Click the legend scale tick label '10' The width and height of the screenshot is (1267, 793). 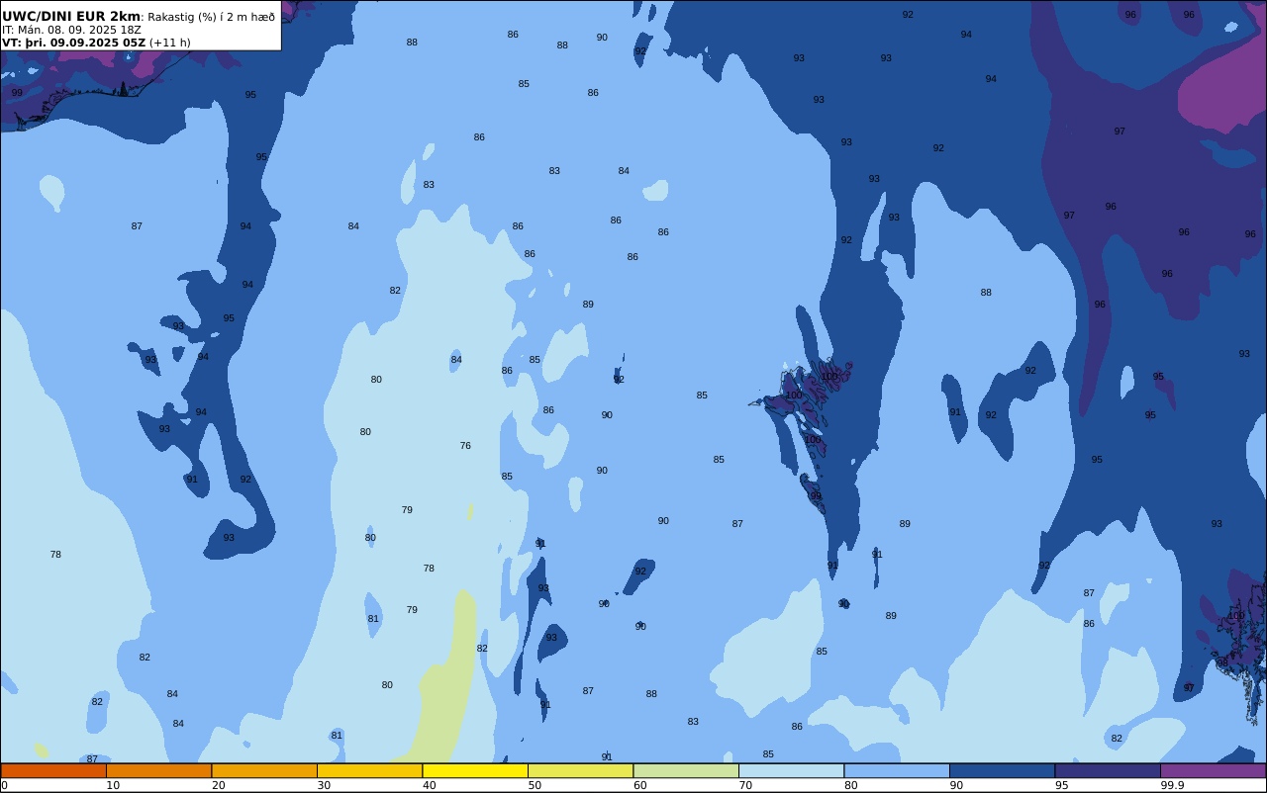113,785
